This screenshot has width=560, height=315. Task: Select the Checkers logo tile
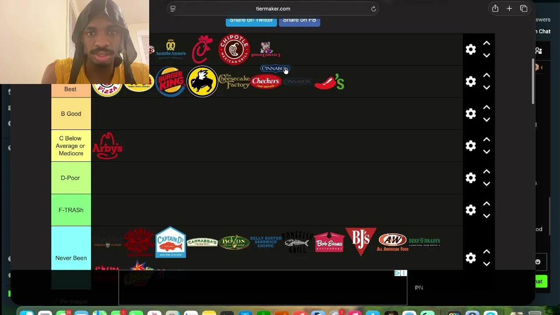pos(266,81)
